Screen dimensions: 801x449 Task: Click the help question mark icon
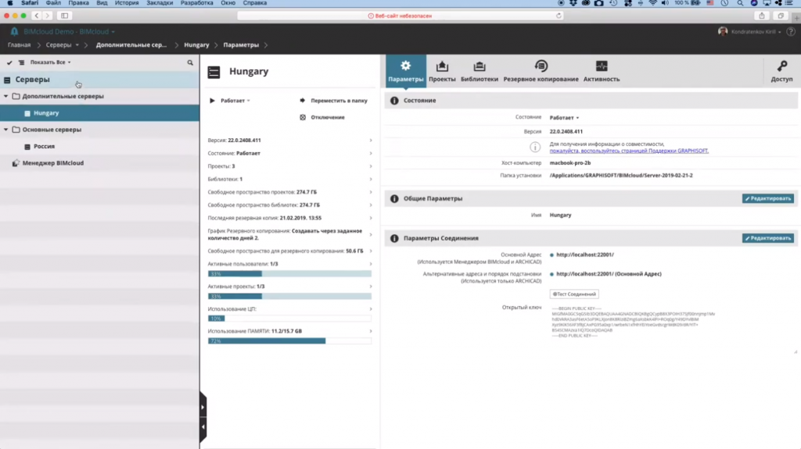point(791,32)
